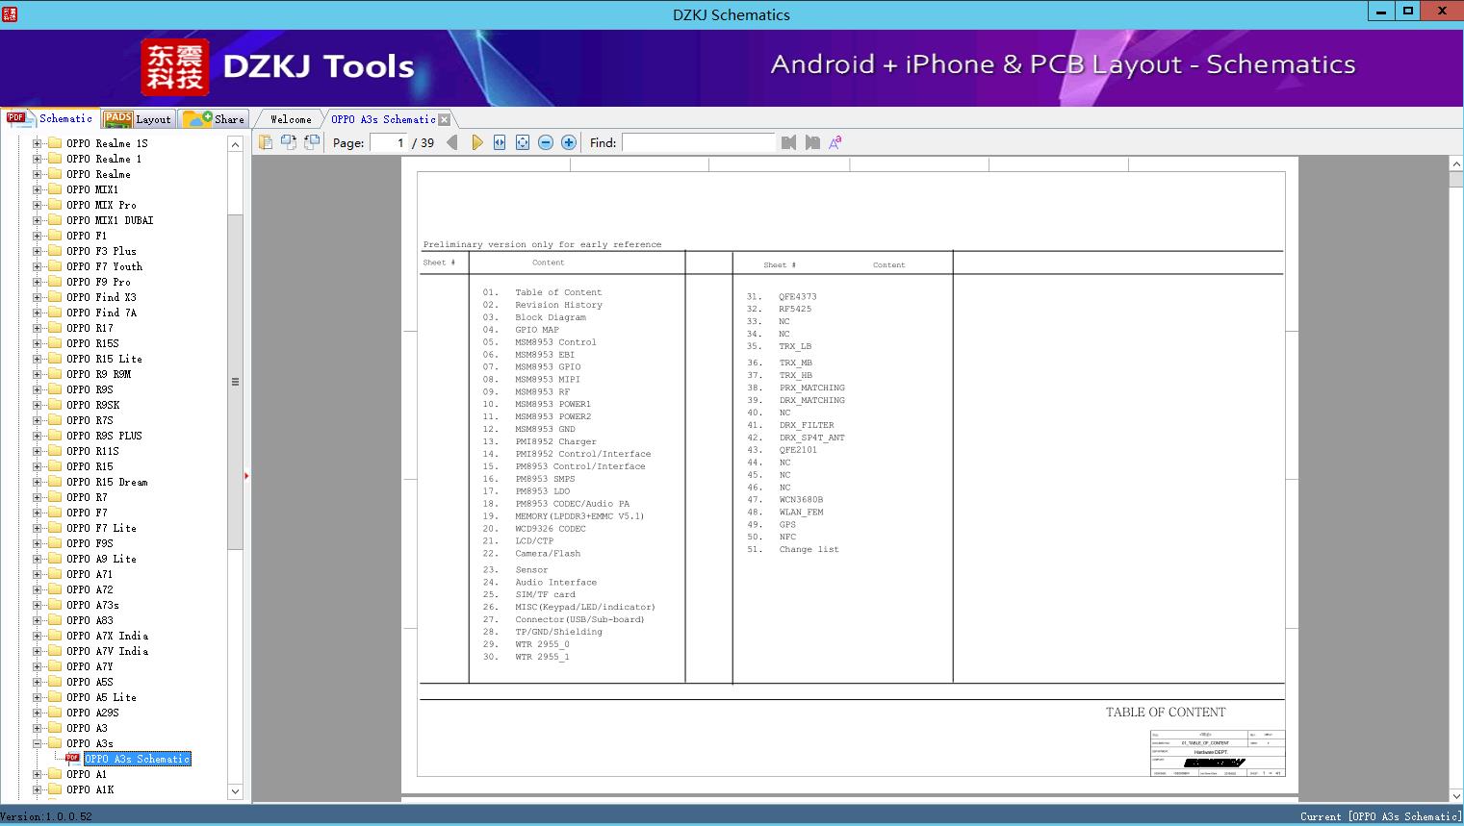Go to the previous page arrow

tap(452, 142)
